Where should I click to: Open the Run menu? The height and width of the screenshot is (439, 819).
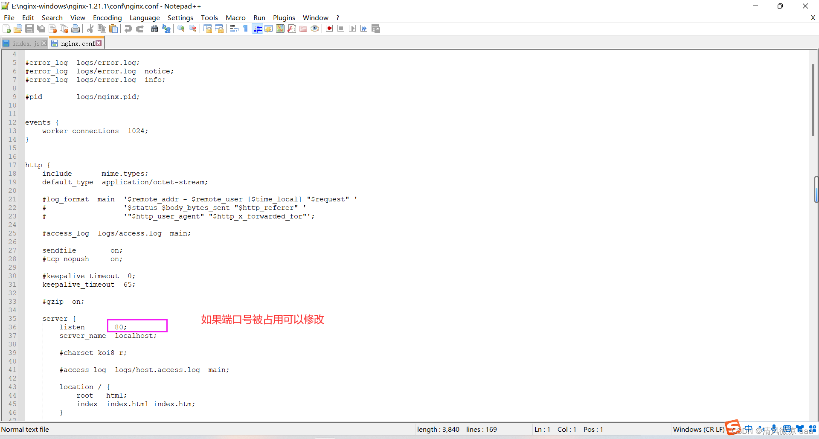click(x=259, y=17)
